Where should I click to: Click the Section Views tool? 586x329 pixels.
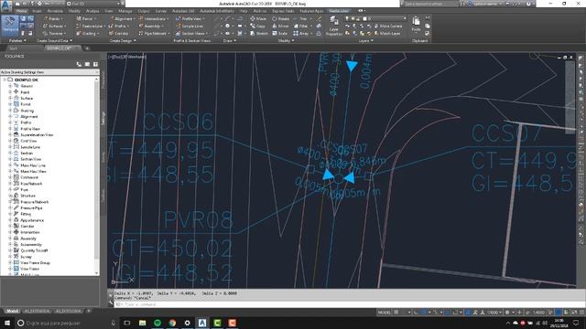[x=190, y=33]
